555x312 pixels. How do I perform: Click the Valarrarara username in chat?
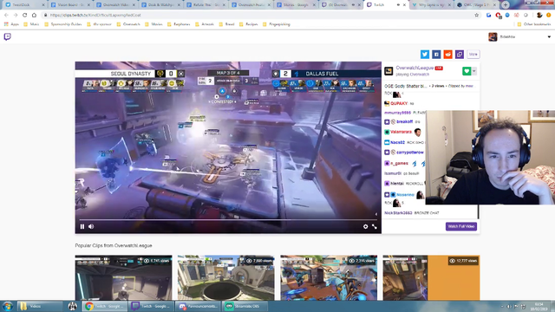[x=401, y=132]
